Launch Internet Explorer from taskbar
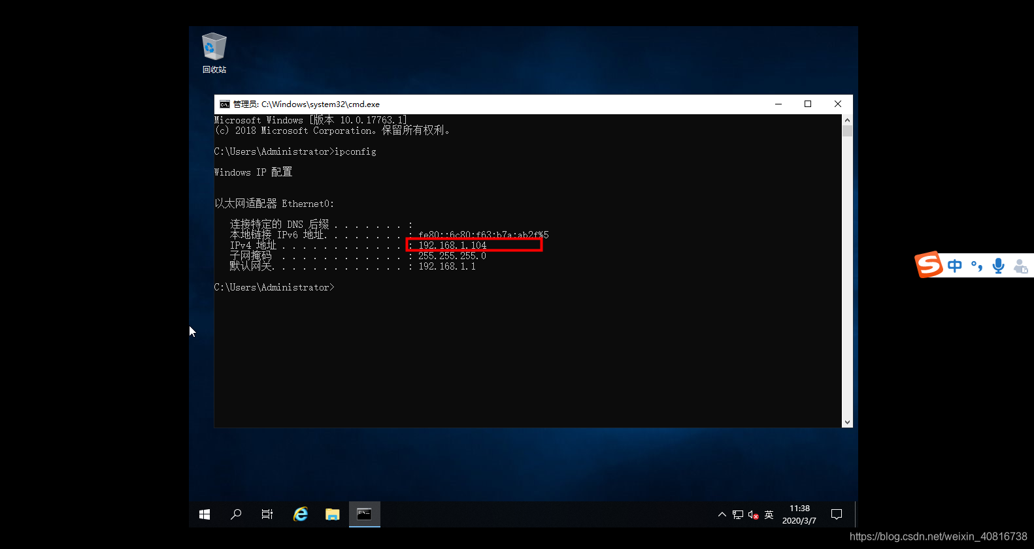This screenshot has height=549, width=1034. (301, 514)
